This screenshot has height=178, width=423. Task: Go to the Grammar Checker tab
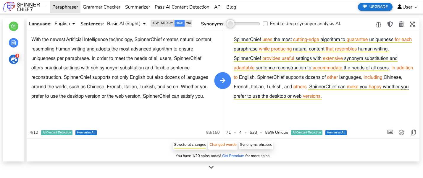pyautogui.click(x=101, y=7)
